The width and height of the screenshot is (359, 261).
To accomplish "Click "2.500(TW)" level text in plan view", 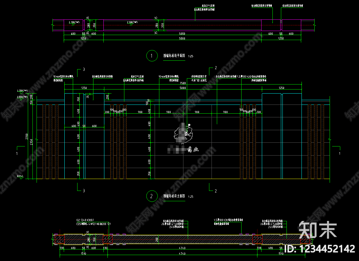I will [132, 22].
